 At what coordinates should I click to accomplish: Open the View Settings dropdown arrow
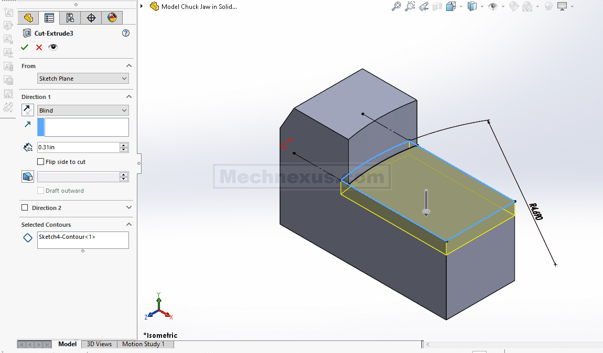tap(572, 7)
